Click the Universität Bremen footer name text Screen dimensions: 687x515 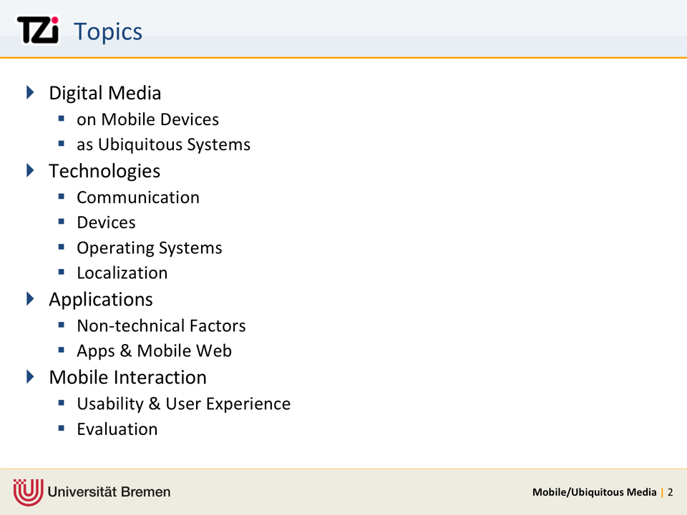coord(109,492)
